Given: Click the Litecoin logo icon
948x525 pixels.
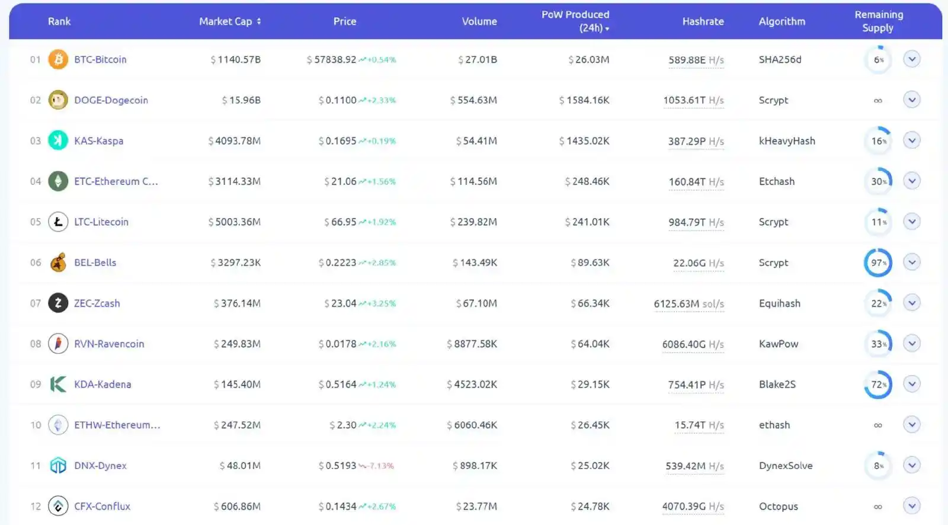Looking at the screenshot, I should [x=58, y=222].
